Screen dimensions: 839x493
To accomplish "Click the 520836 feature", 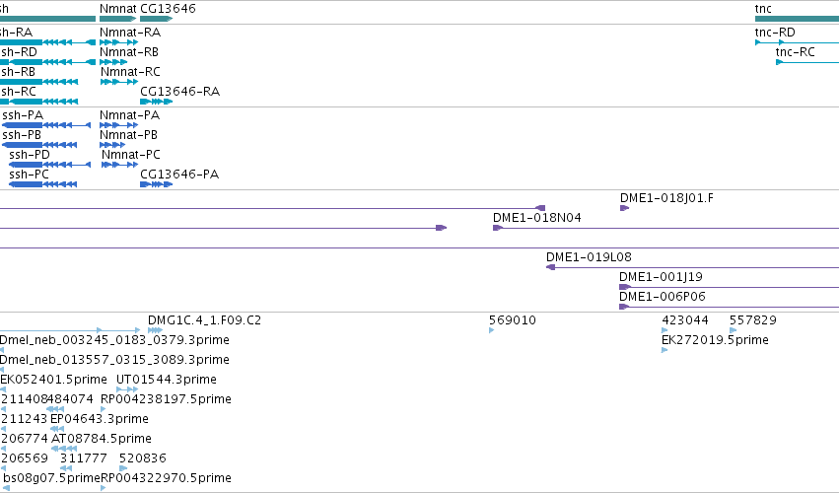I will [x=123, y=469].
